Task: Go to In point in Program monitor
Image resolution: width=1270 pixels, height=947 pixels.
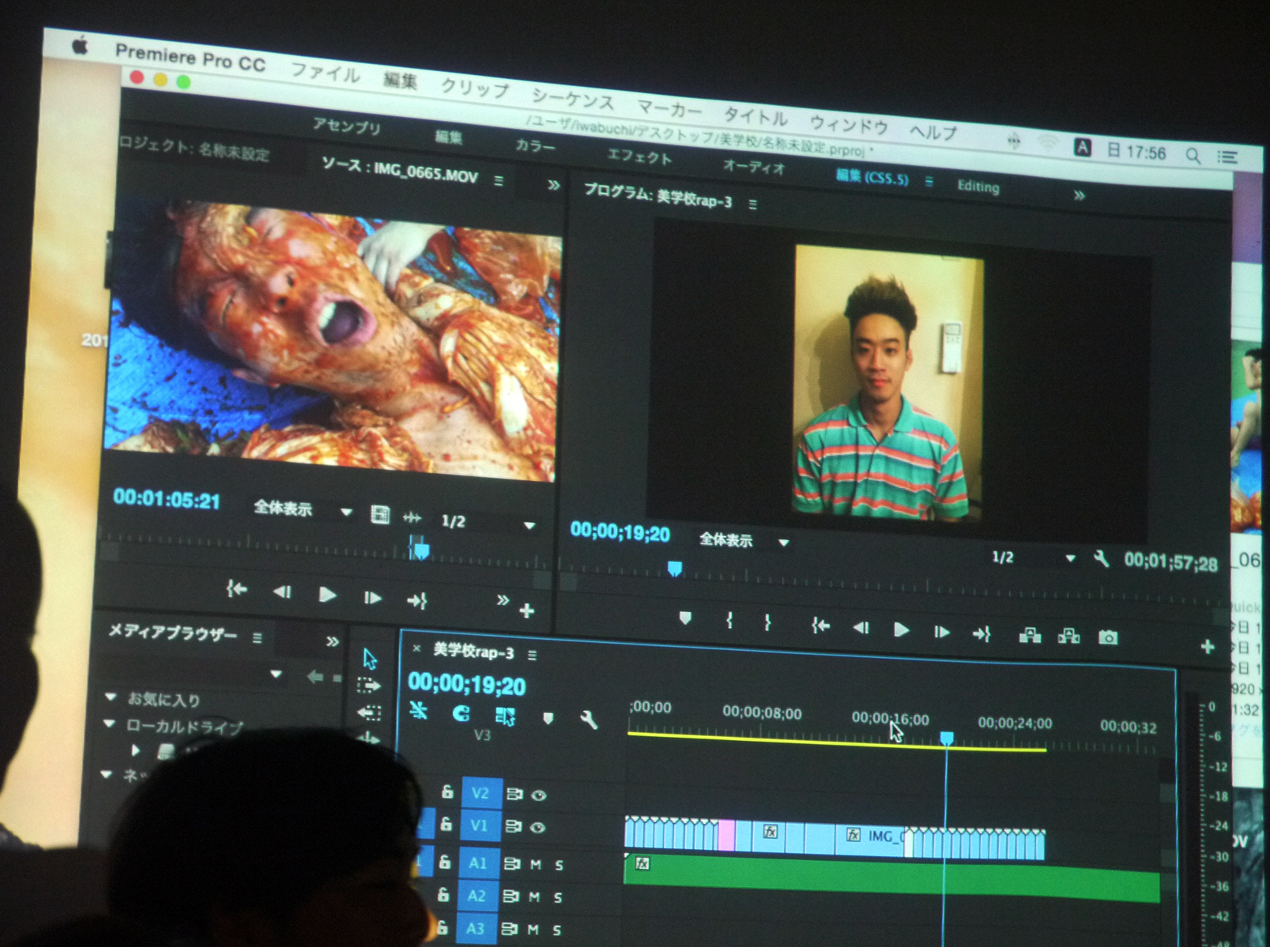Action: pos(820,626)
